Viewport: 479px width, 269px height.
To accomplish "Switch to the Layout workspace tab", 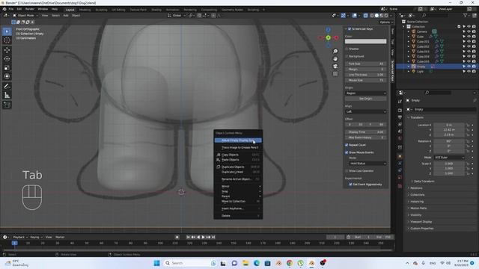I will 70,10.
